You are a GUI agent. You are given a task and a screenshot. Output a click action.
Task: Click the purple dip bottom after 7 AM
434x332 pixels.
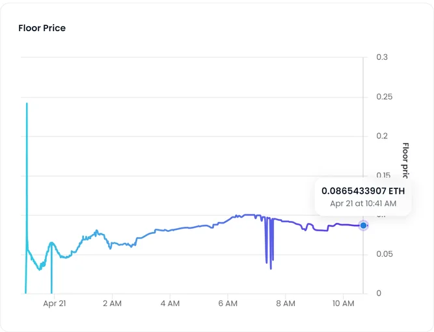click(x=271, y=268)
